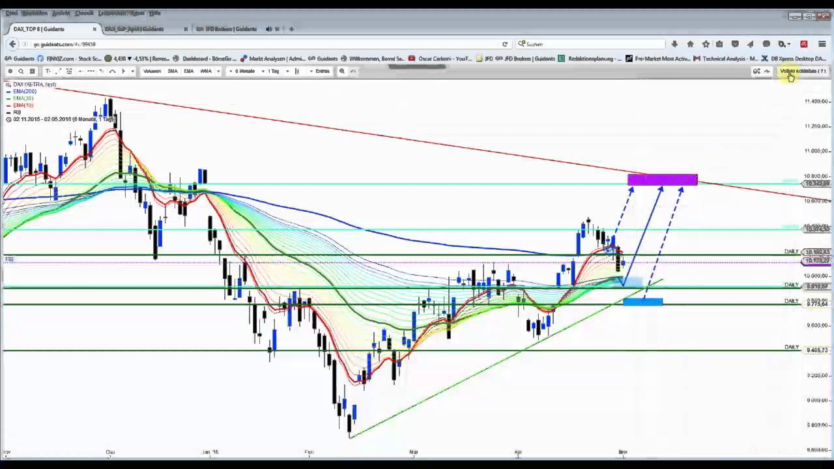834x469 pixels.
Task: Click the paper plane send icon
Action: point(750,44)
